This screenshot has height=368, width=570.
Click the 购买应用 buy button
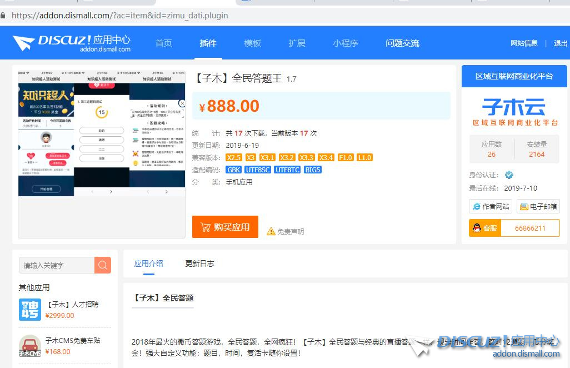225,227
